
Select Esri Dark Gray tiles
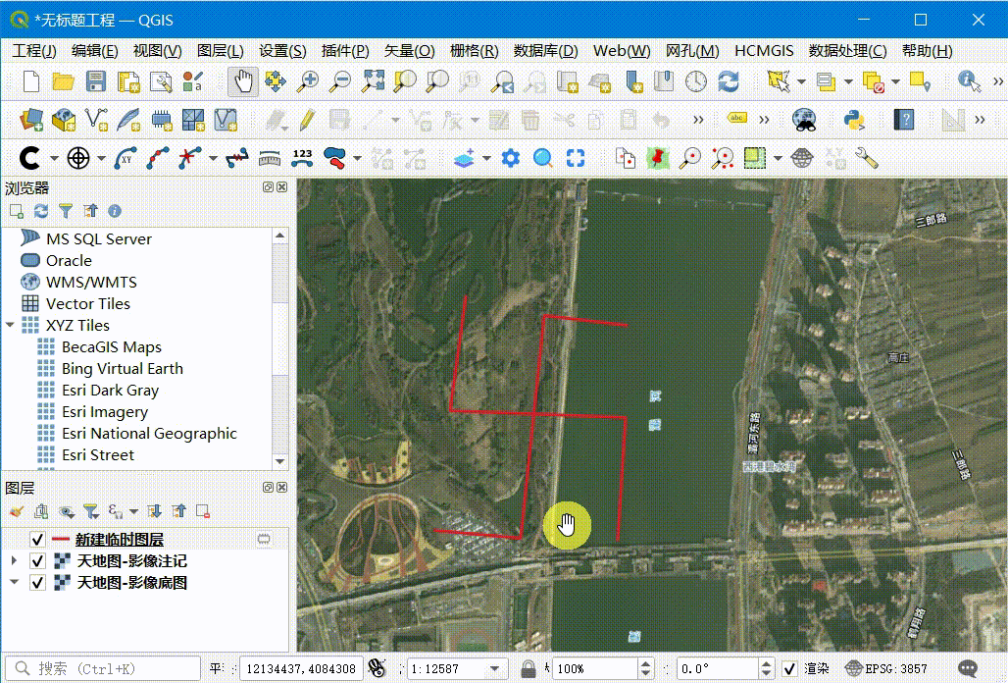110,391
